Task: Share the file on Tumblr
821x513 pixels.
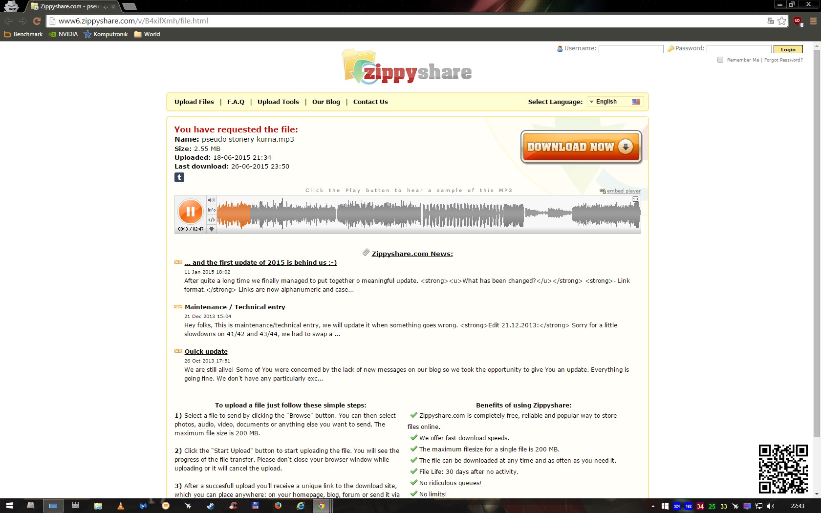Action: [x=179, y=177]
